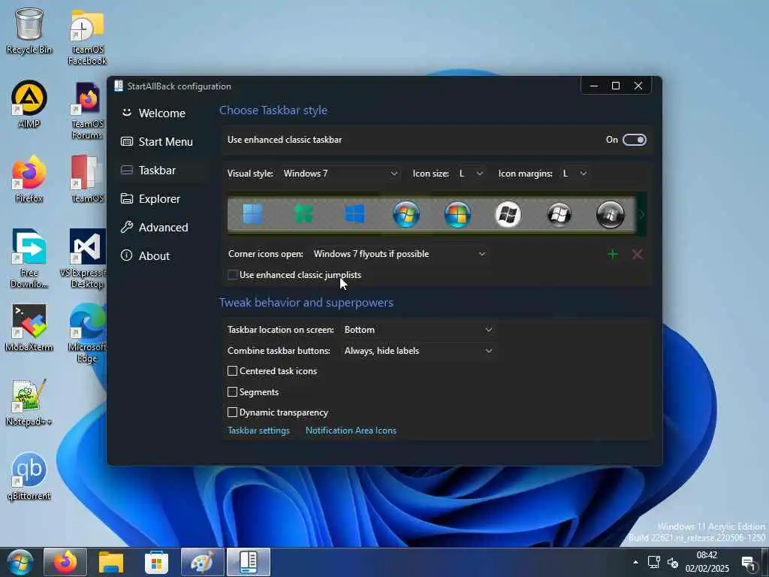Open Recycle Bin on desktop
Image resolution: width=769 pixels, height=577 pixels.
coord(29,31)
